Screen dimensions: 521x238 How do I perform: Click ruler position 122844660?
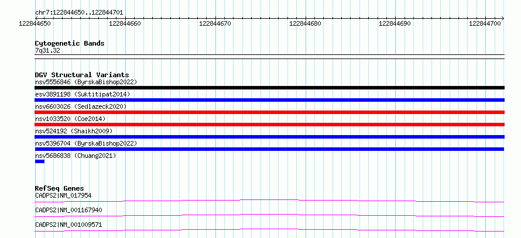(x=125, y=23)
